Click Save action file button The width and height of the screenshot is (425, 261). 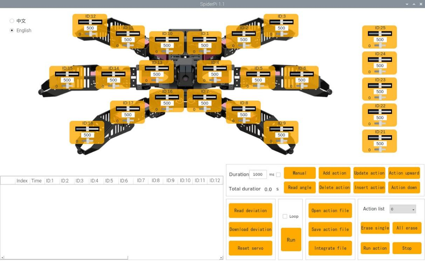click(x=330, y=229)
